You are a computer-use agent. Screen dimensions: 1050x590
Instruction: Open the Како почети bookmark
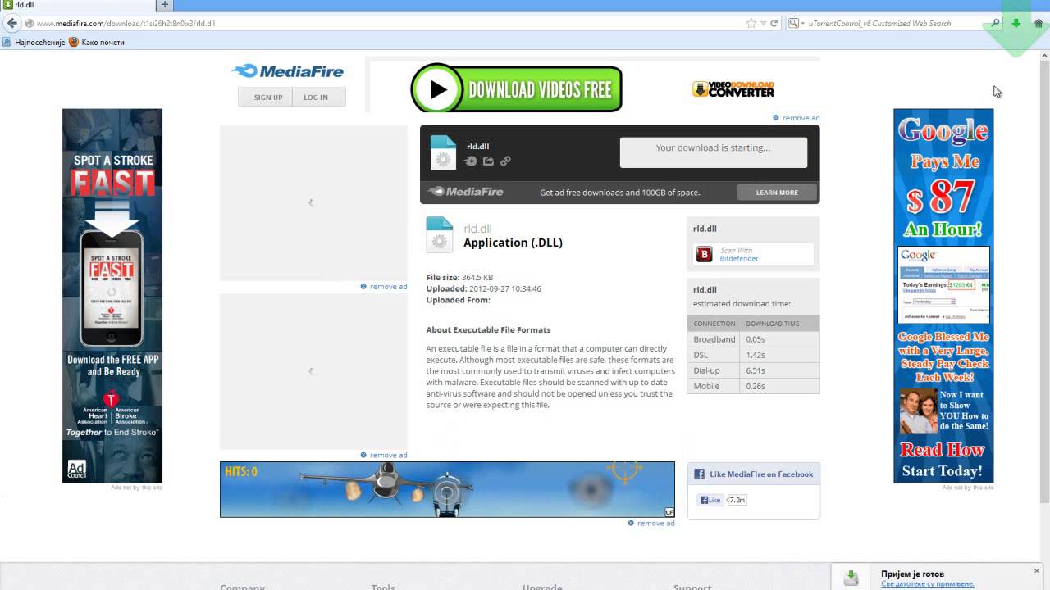pyautogui.click(x=97, y=42)
